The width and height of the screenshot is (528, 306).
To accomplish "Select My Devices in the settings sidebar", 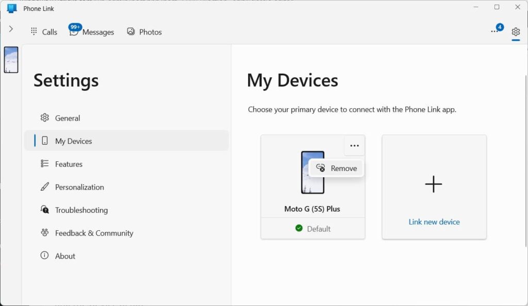I will click(74, 141).
